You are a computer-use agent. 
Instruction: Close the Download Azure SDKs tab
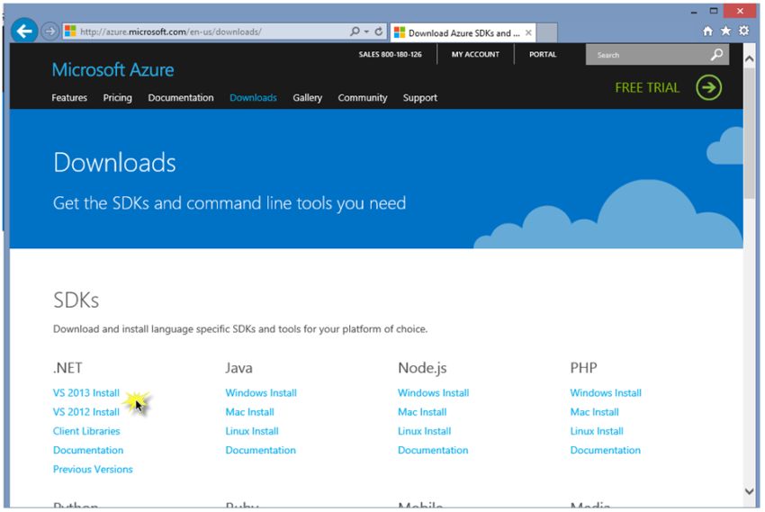coord(528,32)
